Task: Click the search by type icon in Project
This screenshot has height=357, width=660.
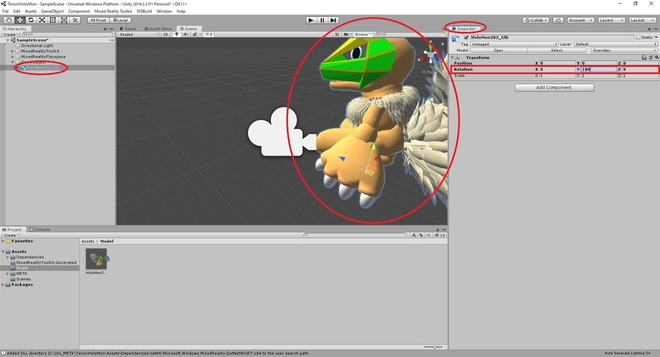Action: tap(414, 235)
